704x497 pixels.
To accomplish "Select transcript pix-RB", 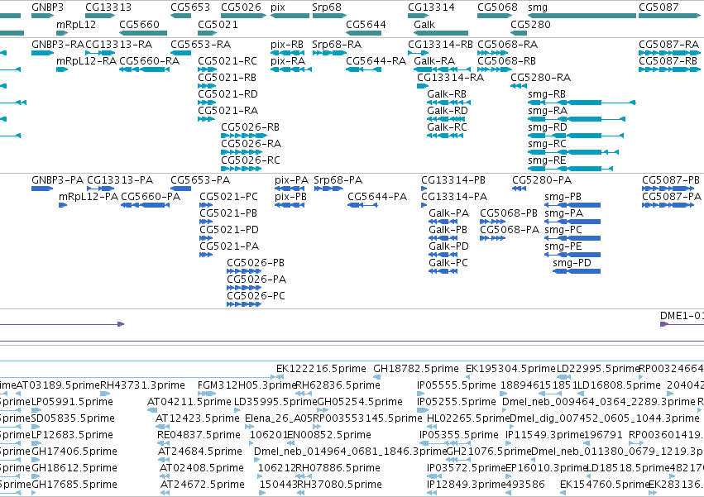I will tap(287, 45).
